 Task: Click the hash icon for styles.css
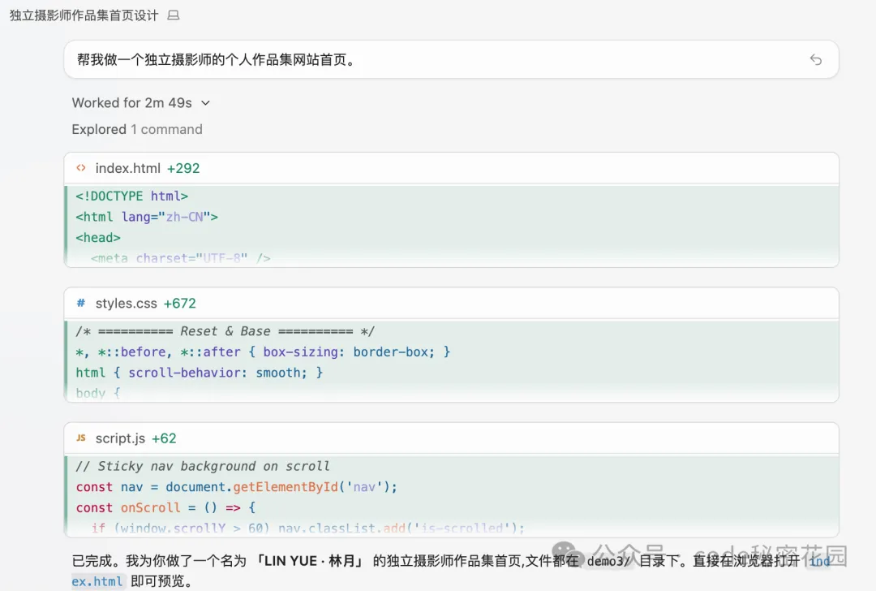coord(81,303)
